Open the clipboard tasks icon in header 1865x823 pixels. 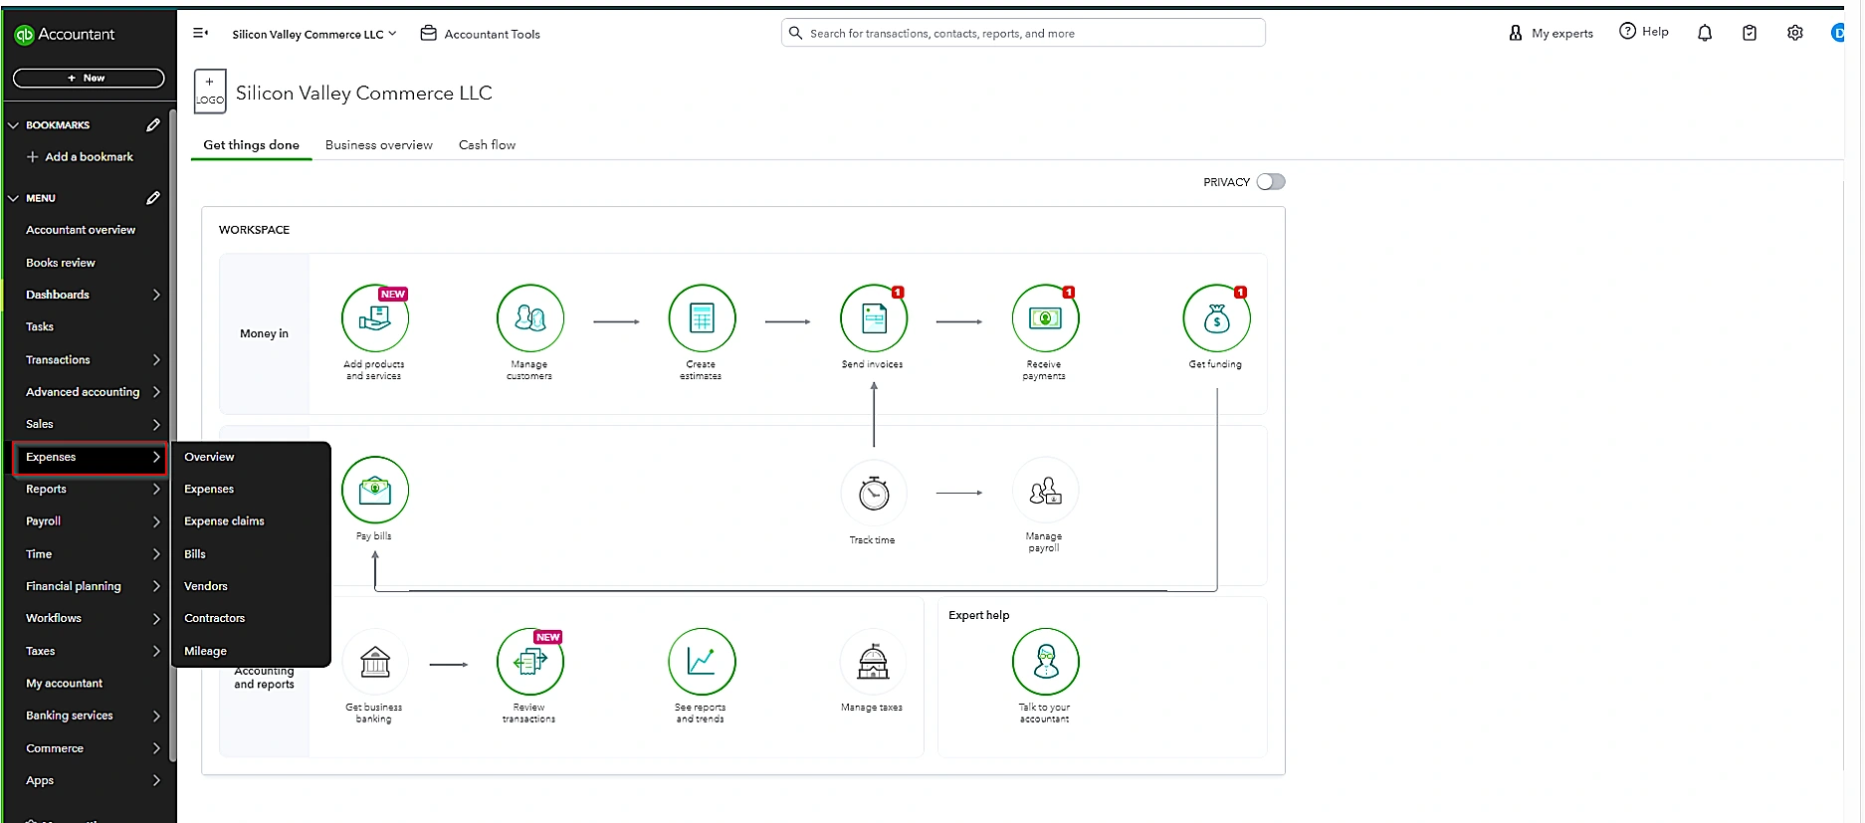(x=1750, y=33)
